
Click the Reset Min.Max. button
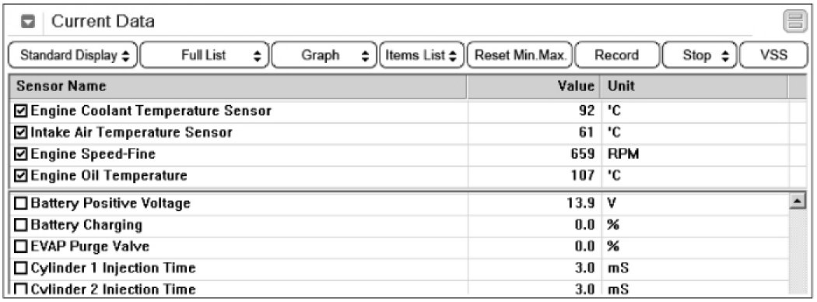(520, 55)
